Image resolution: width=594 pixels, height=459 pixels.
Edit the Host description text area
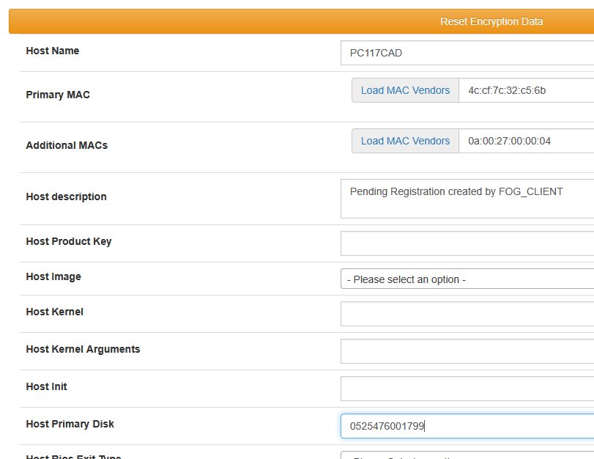pos(467,199)
